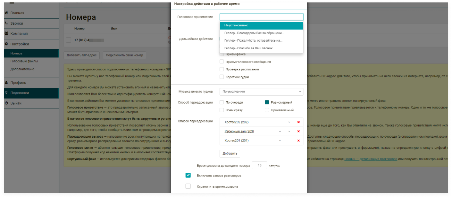Screen dimensions: 452x198
Task: Remove Хостес202 (202) with the red cross
Action: 298,122
